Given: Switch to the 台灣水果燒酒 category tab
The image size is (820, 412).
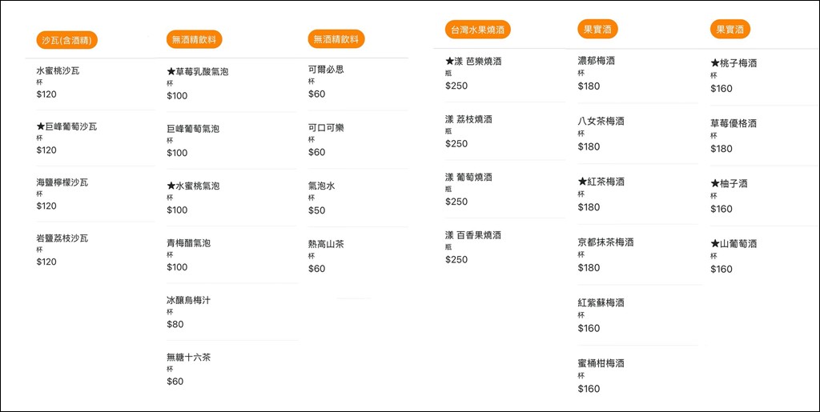Looking at the screenshot, I should coord(478,30).
